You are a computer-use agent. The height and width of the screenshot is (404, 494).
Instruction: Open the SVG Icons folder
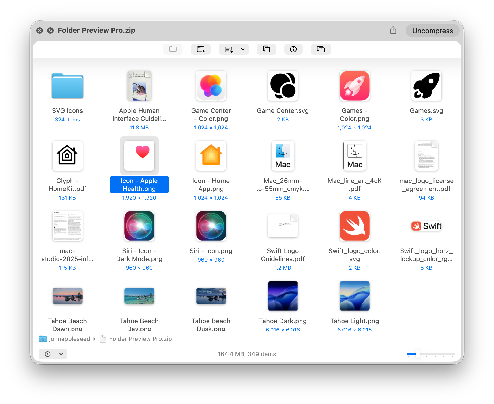pos(68,86)
